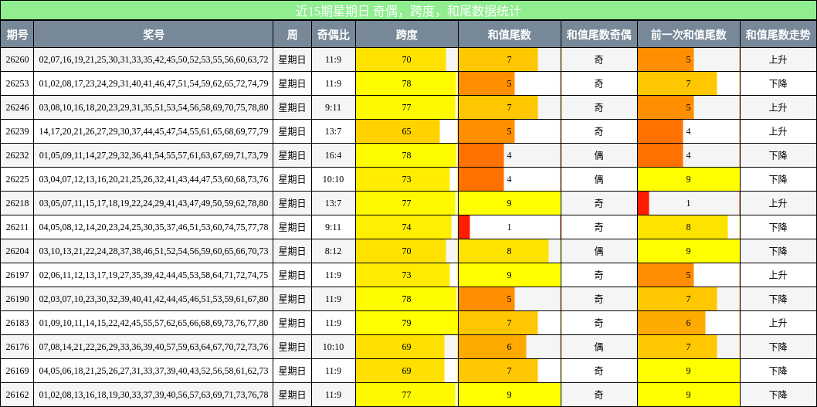Click the winning numbers starting 07,08,14,21
The height and width of the screenshot is (407, 817).
coord(154,347)
